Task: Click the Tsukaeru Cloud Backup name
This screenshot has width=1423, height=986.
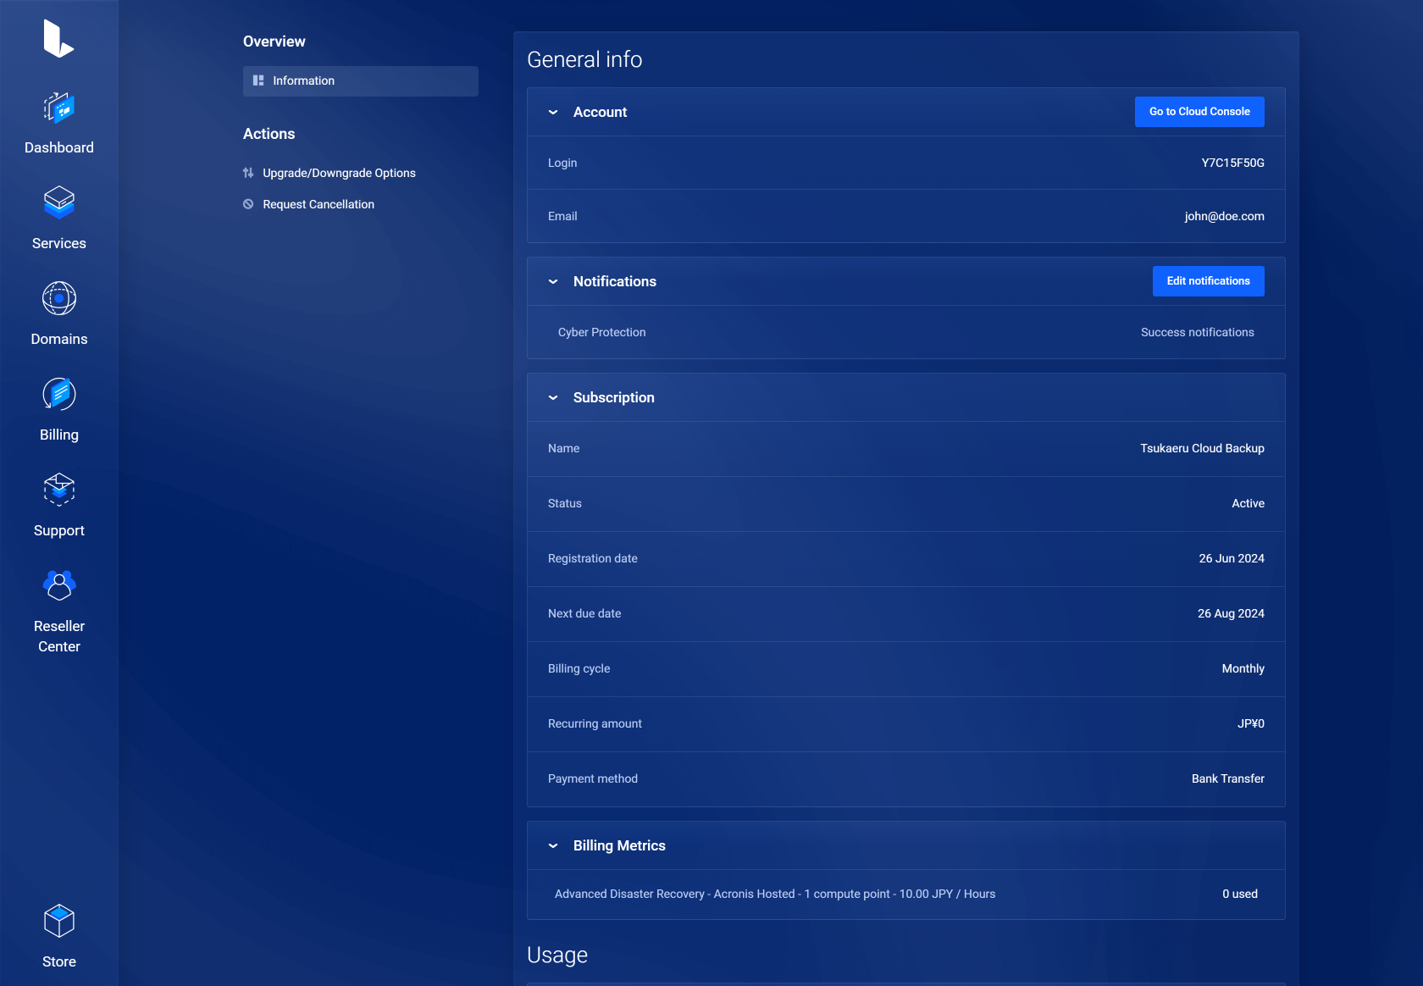Action: pos(1202,448)
